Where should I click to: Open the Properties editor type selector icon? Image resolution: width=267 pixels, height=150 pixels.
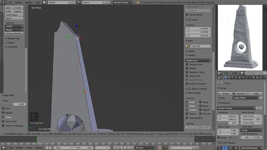220,77
